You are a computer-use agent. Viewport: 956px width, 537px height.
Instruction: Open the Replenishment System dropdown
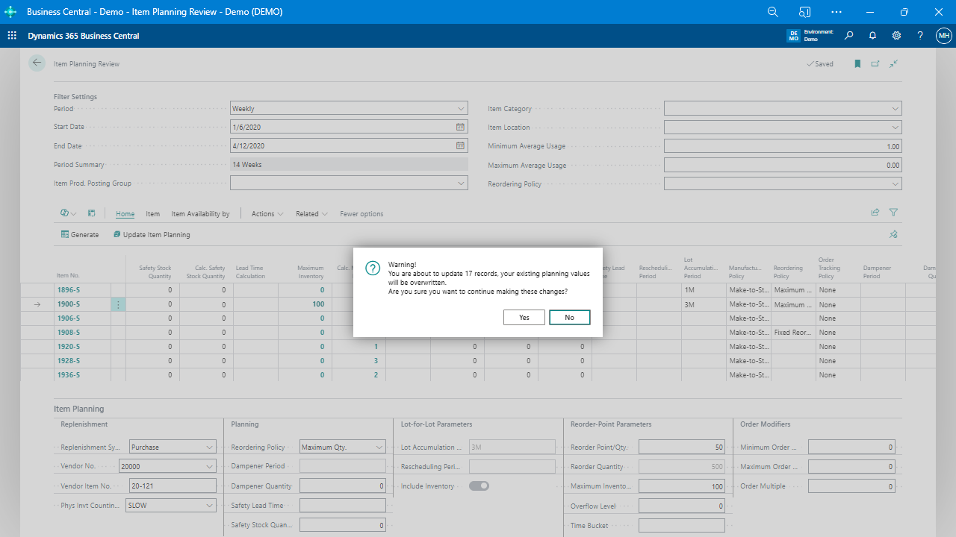pos(208,447)
